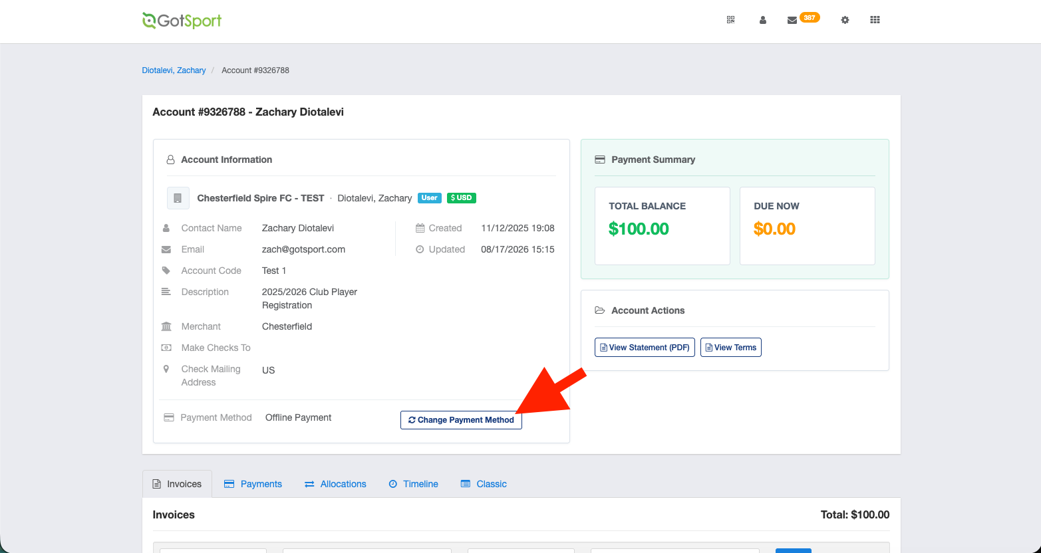The width and height of the screenshot is (1041, 553).
Task: Click the green $ USD badge
Action: (x=462, y=198)
